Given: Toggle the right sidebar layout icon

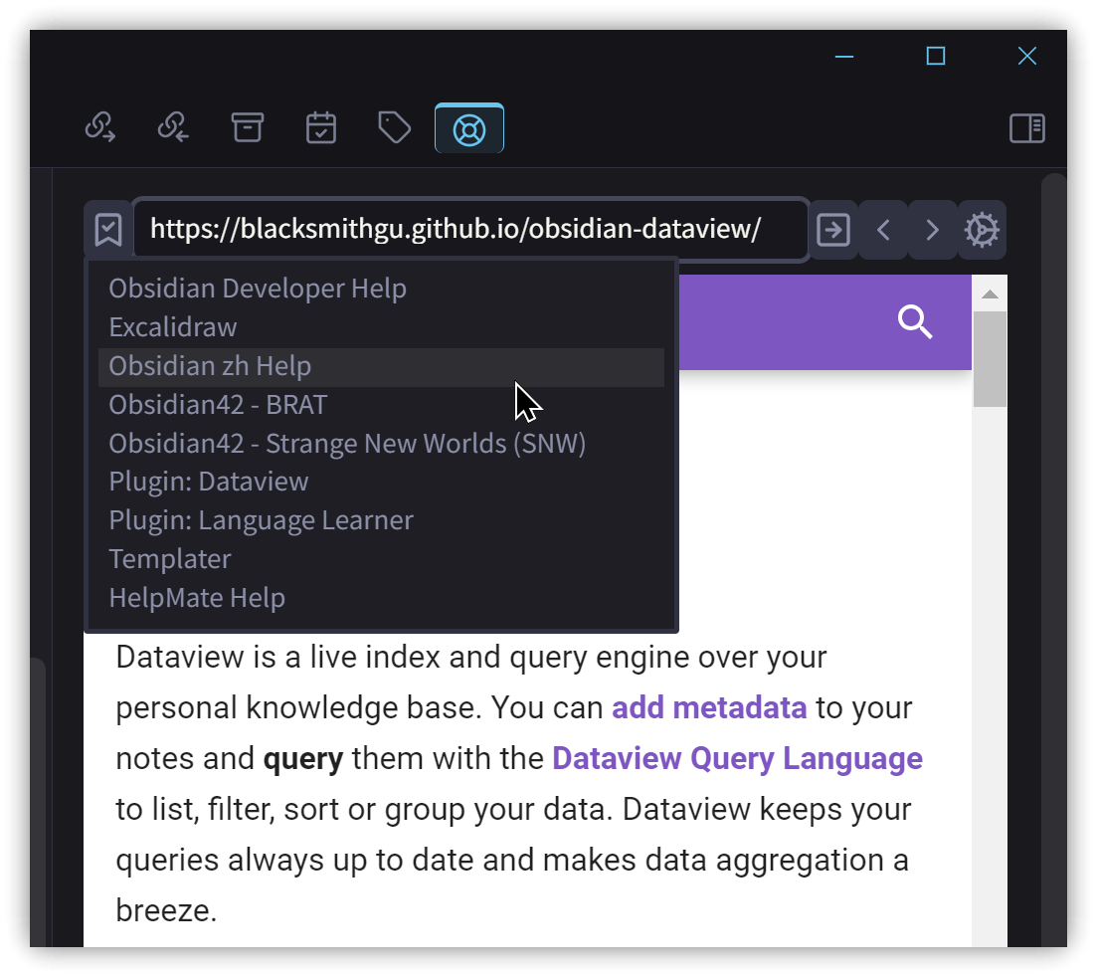Looking at the screenshot, I should [1027, 128].
